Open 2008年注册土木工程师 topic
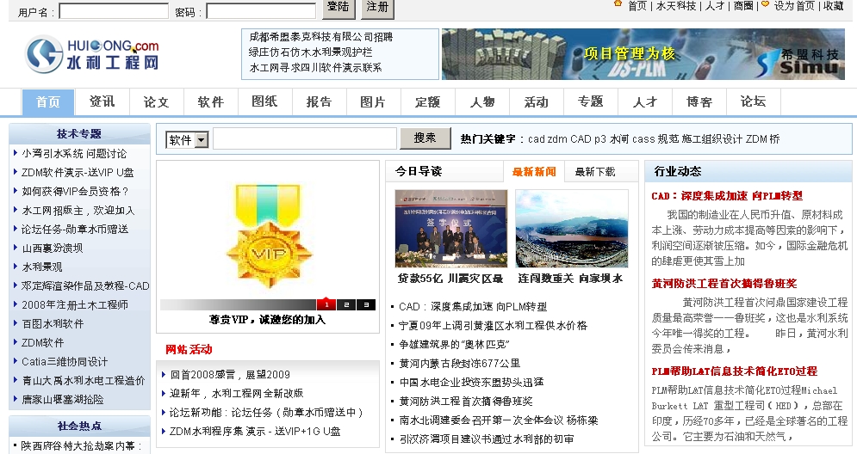 pyautogui.click(x=75, y=305)
